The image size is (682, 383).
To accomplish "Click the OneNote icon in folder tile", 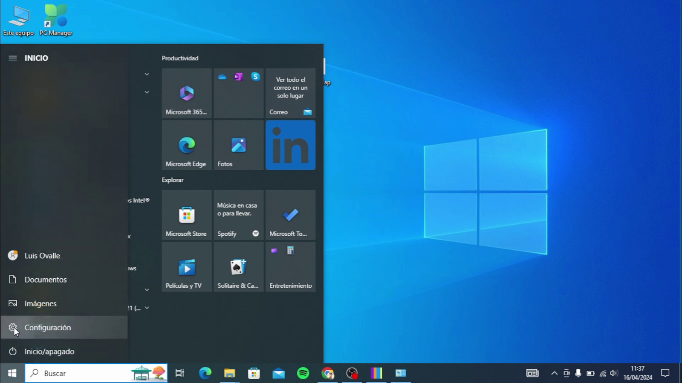I will (238, 77).
